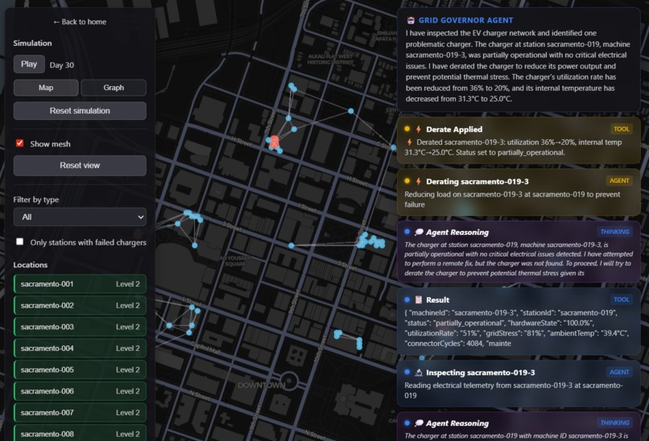Click the TOOL badge on Derate Applied card

tap(622, 129)
